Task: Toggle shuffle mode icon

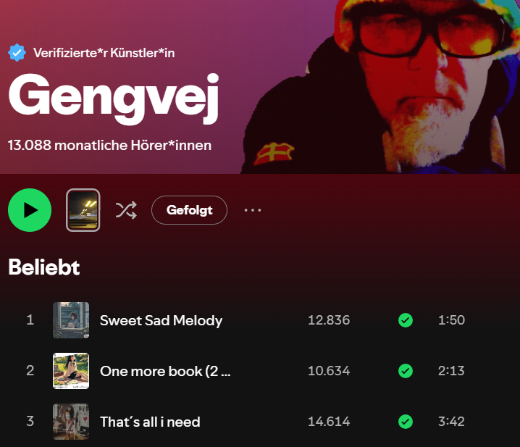Action: [x=126, y=210]
